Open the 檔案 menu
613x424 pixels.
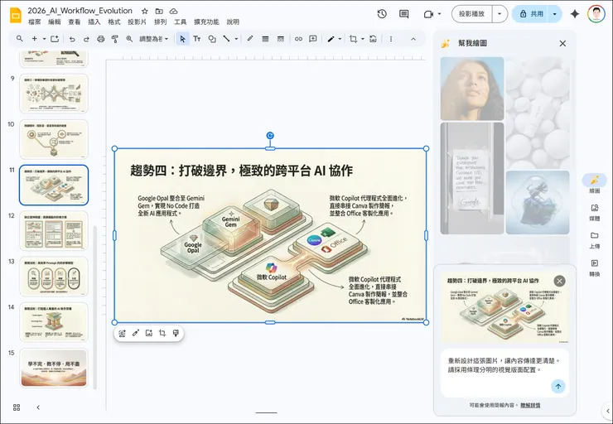35,22
